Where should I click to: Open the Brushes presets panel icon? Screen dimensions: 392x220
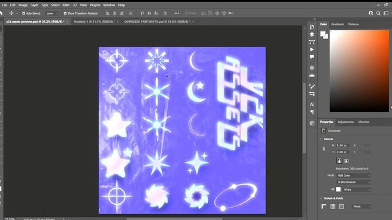point(312,94)
